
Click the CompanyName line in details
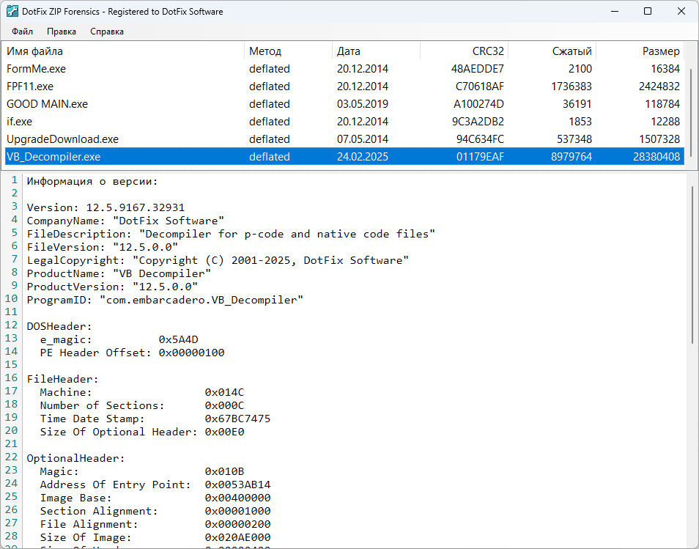click(125, 221)
